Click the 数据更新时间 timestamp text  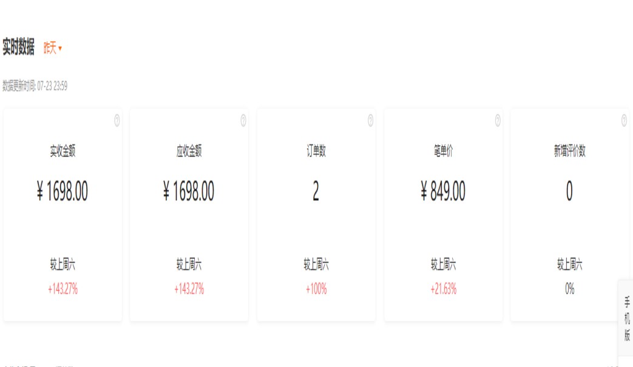click(x=35, y=87)
